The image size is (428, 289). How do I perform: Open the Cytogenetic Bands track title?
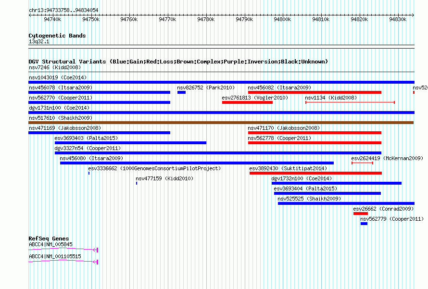57,36
